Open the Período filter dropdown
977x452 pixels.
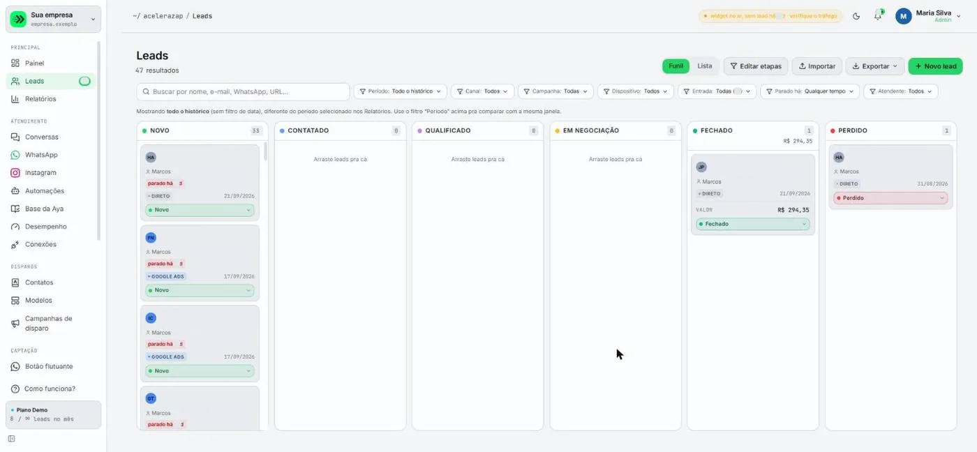(x=401, y=91)
